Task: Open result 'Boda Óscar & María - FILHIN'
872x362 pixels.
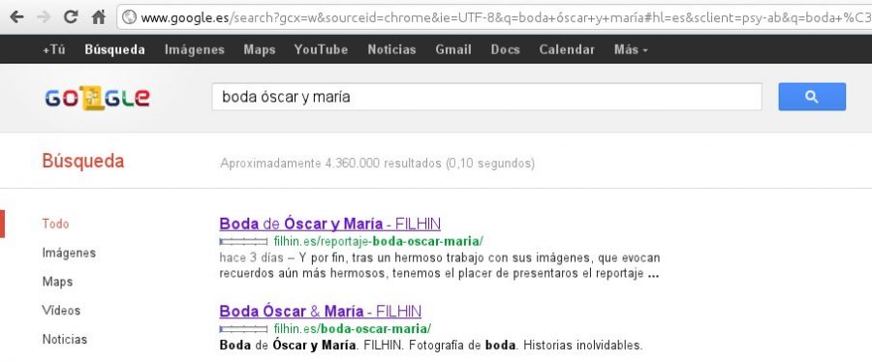Action: 321,311
